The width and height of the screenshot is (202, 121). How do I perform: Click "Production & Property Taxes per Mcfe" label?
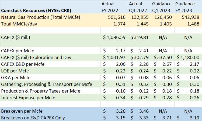coord(41,91)
